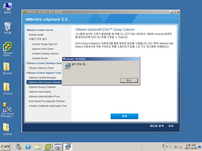The image size is (202, 151).
Task: Click 종료 exit link
Action: (x=171, y=126)
